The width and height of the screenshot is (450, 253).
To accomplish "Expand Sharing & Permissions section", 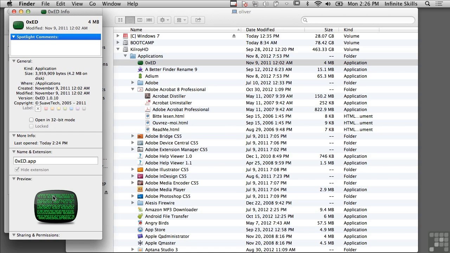I will [x=14, y=235].
